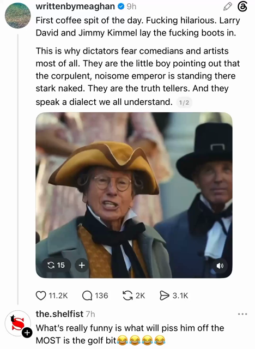Click the pencil edit icon
Screen dimensions: 255x349
227,7
